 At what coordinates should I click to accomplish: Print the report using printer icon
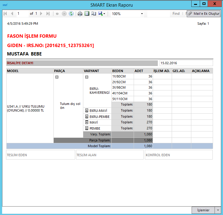click(80, 14)
